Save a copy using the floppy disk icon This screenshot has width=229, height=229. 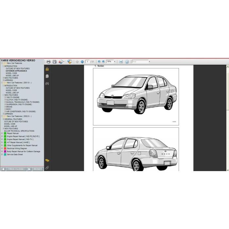55,62
